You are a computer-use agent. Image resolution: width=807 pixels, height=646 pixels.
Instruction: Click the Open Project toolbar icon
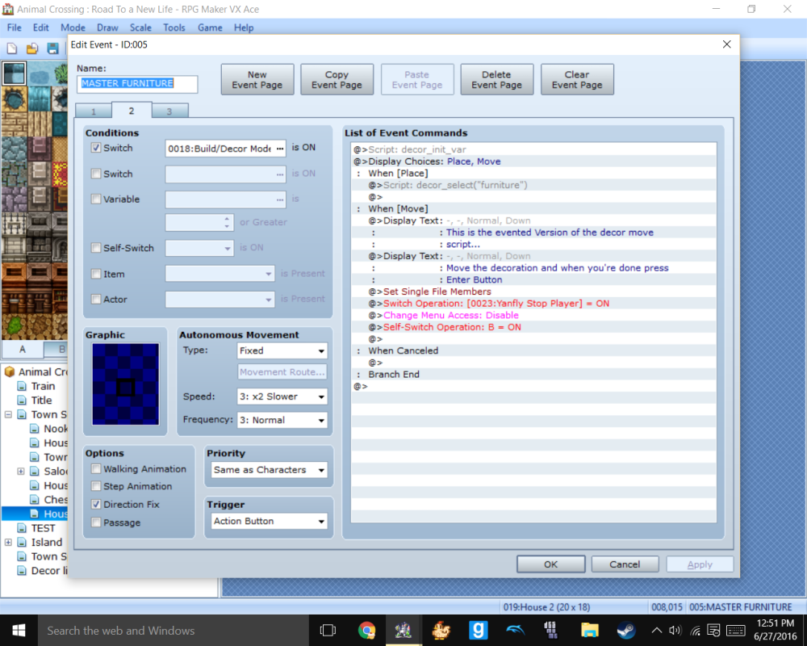32,49
